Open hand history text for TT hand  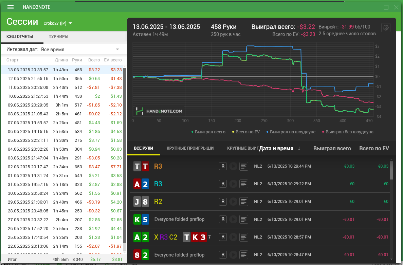coord(244,166)
